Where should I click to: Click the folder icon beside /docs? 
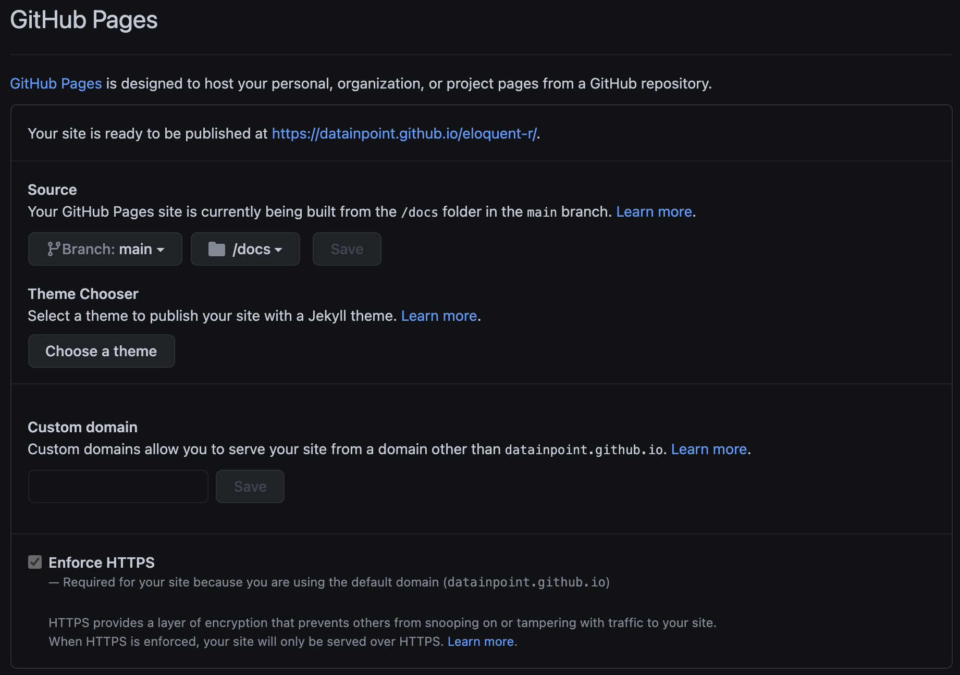click(x=217, y=249)
